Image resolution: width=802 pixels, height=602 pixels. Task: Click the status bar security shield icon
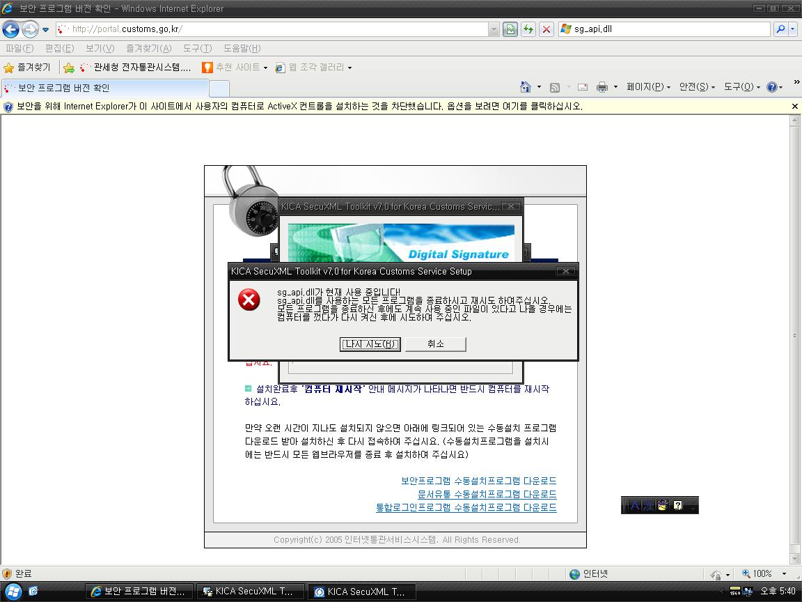pos(7,574)
